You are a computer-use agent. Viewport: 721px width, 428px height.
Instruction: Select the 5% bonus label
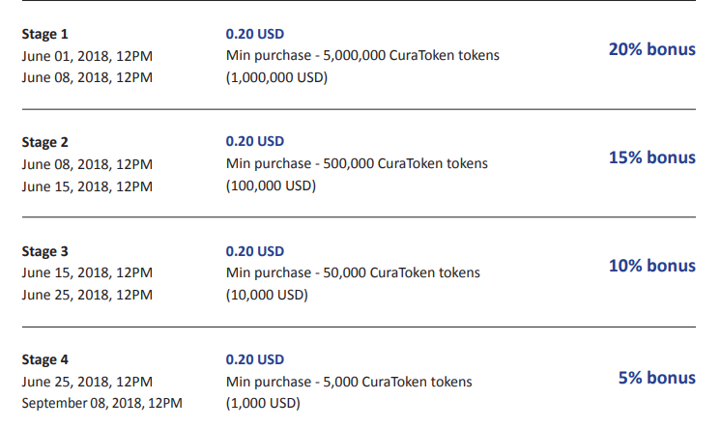tap(656, 378)
